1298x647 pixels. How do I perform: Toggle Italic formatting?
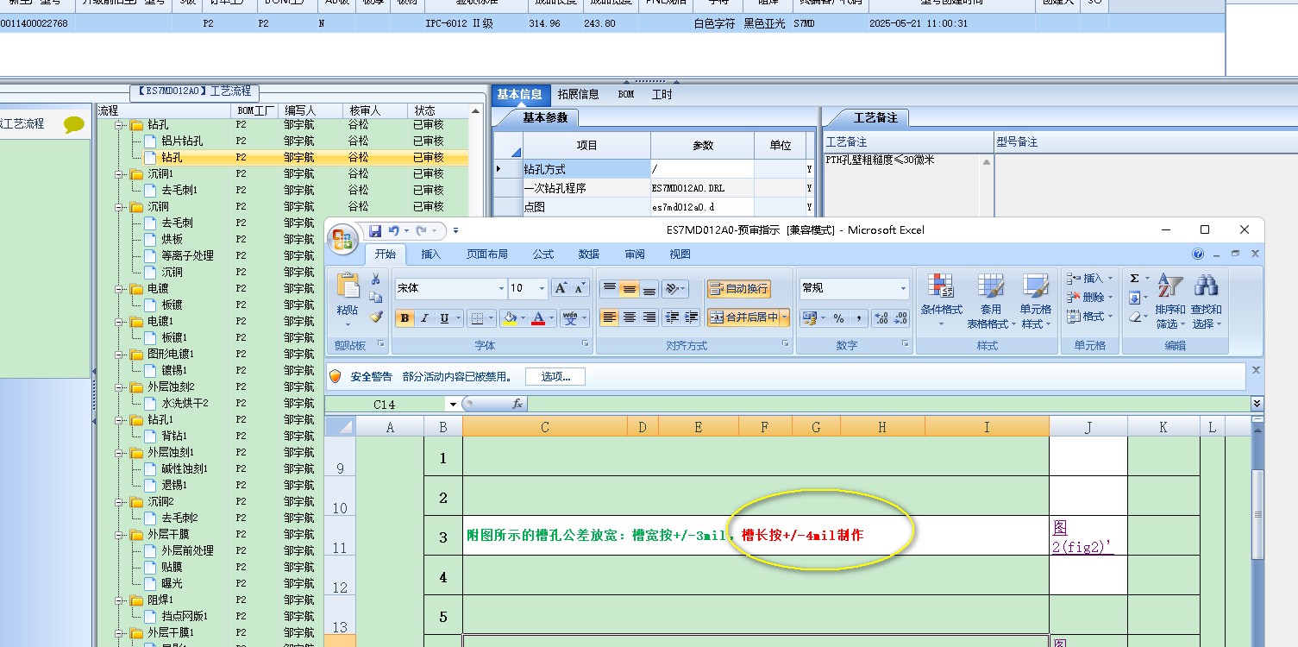pos(424,318)
